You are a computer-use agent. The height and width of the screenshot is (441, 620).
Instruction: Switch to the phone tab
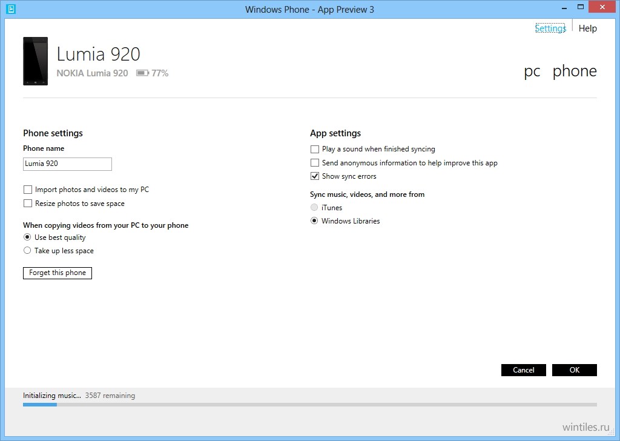[575, 71]
